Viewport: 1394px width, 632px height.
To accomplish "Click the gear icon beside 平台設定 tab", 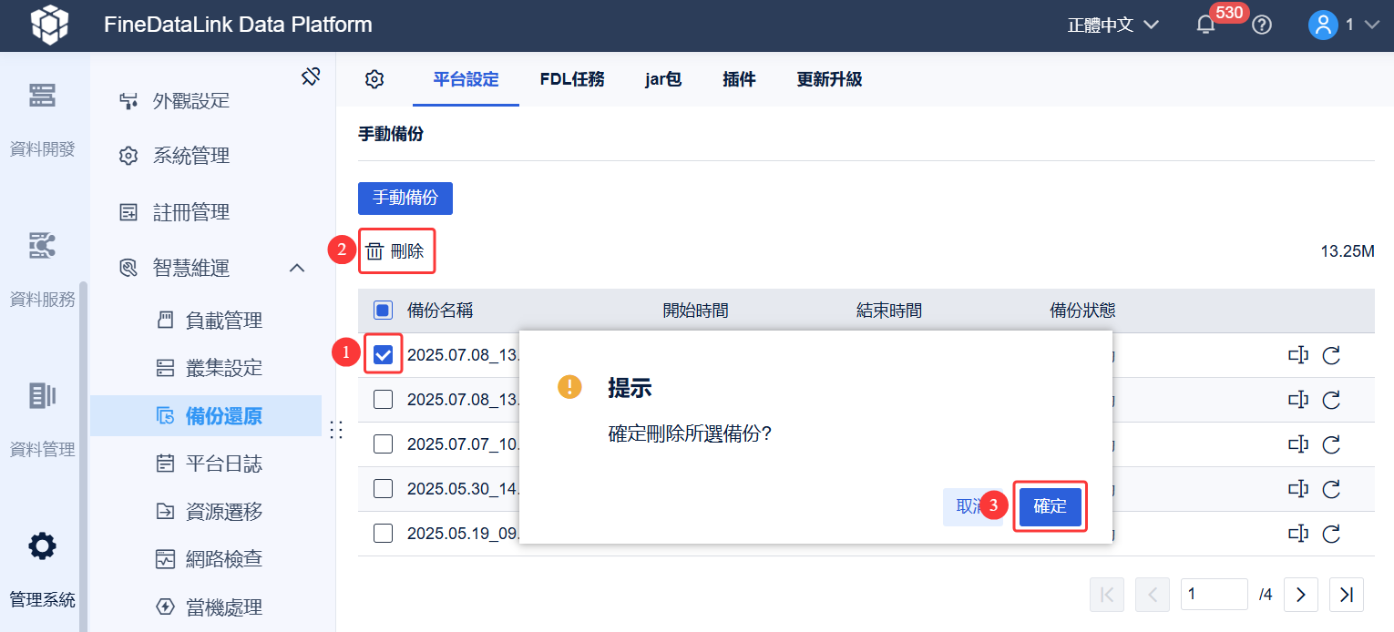I will tap(374, 79).
